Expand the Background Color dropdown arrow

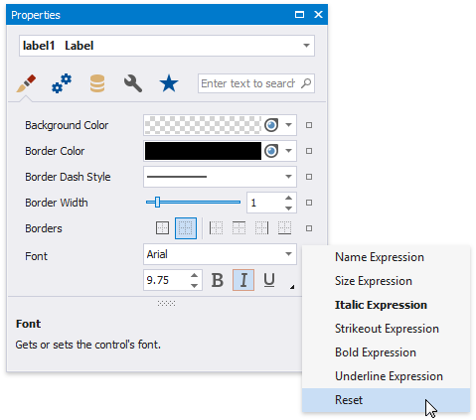pyautogui.click(x=288, y=125)
